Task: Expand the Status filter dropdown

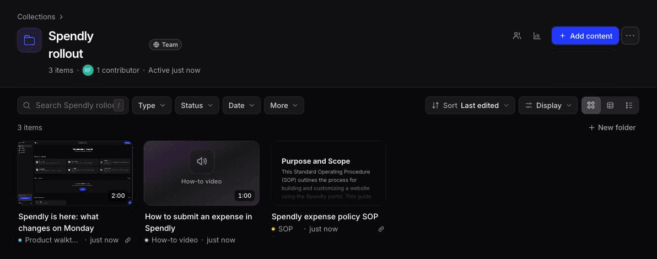Action: pos(197,105)
